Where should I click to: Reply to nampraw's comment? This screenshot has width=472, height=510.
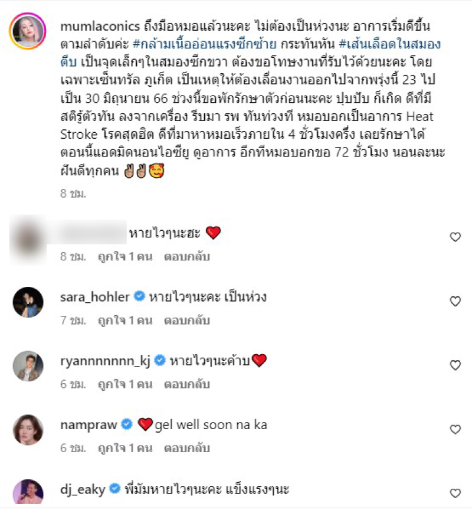(x=187, y=448)
